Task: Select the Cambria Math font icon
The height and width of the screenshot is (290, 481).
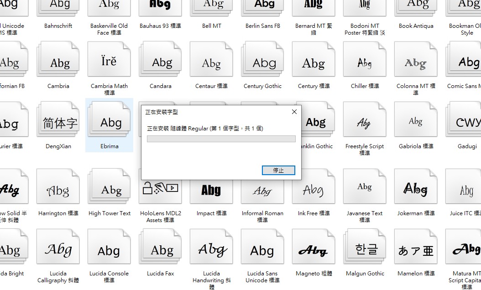Action: 109,59
